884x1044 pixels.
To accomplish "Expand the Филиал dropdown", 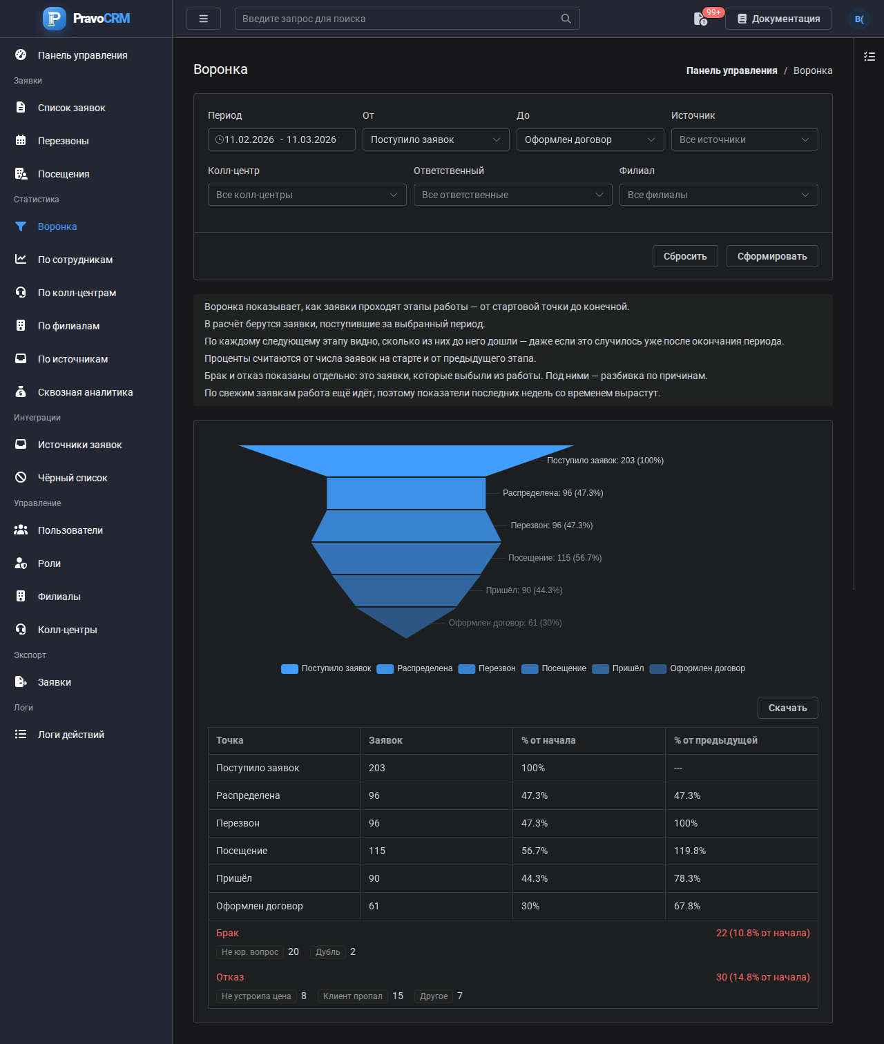I will point(719,195).
